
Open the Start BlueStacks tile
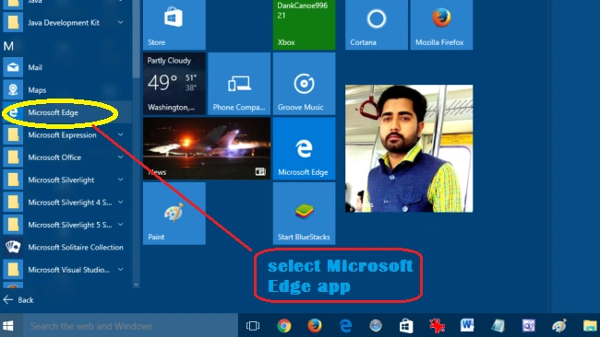(x=305, y=214)
